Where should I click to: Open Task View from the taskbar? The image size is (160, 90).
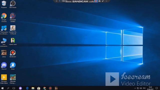[14, 88]
